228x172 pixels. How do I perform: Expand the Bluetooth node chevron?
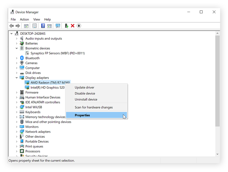click(17, 58)
